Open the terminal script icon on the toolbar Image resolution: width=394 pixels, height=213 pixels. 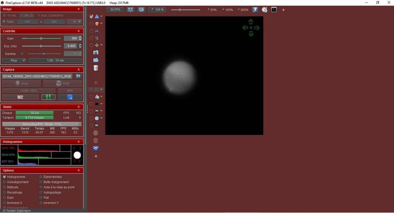274,10
